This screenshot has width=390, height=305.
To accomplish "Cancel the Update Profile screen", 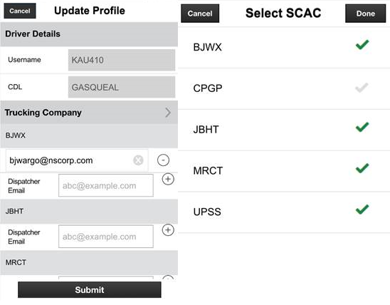I will point(20,11).
